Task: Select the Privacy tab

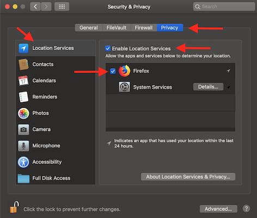Action: pyautogui.click(x=170, y=28)
